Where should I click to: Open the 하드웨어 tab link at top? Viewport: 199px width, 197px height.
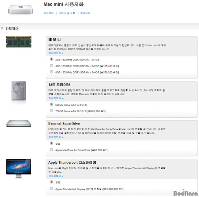(48, 13)
